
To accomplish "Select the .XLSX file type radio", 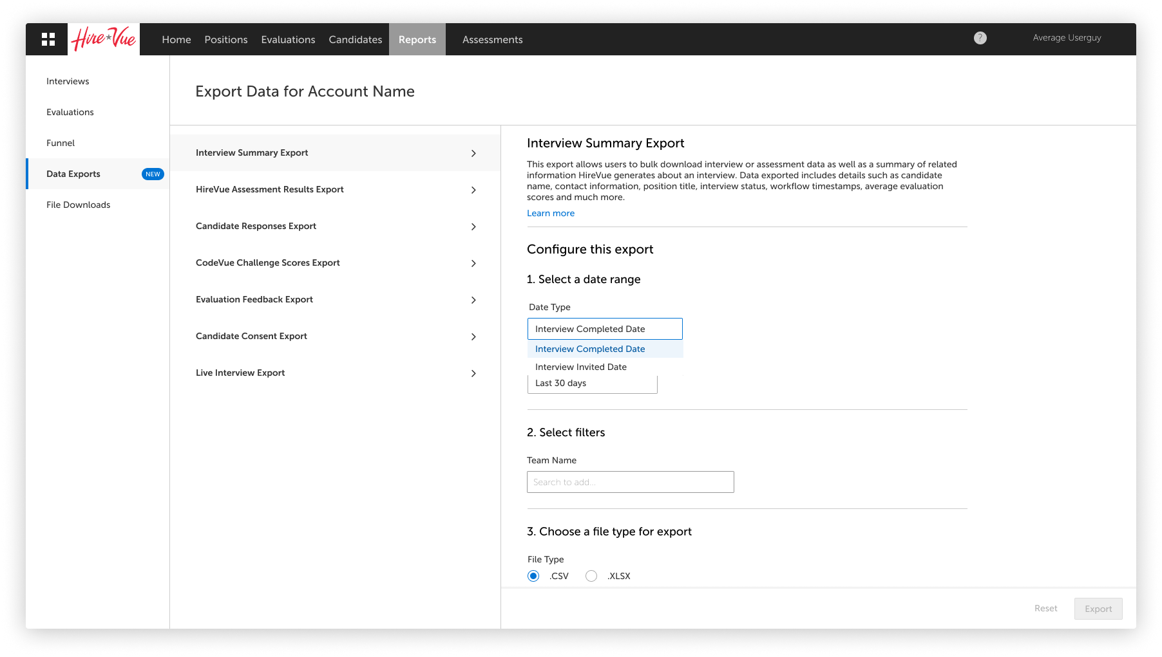I will (x=591, y=576).
